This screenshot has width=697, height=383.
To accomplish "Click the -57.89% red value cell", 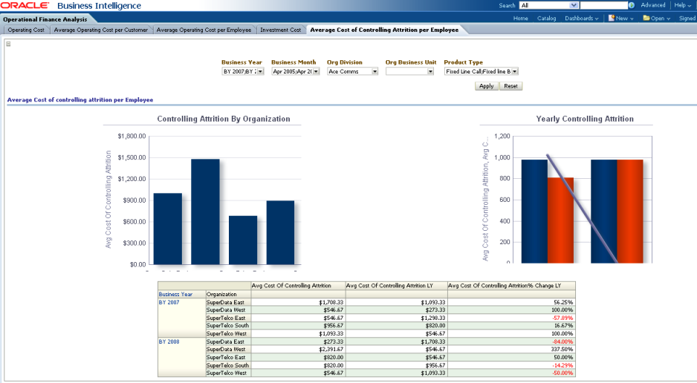I will (511, 318).
